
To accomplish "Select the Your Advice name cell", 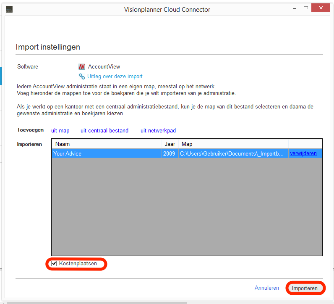I will [107, 153].
